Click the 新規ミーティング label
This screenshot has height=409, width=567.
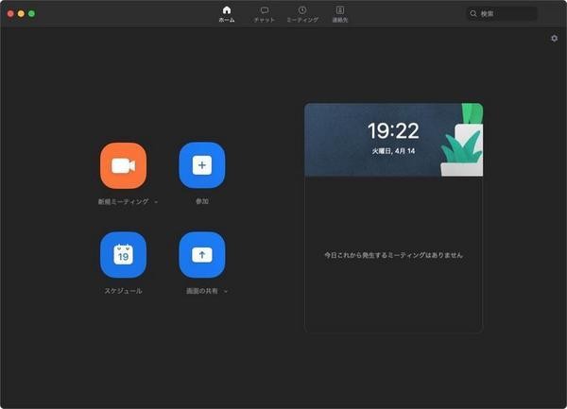(123, 201)
